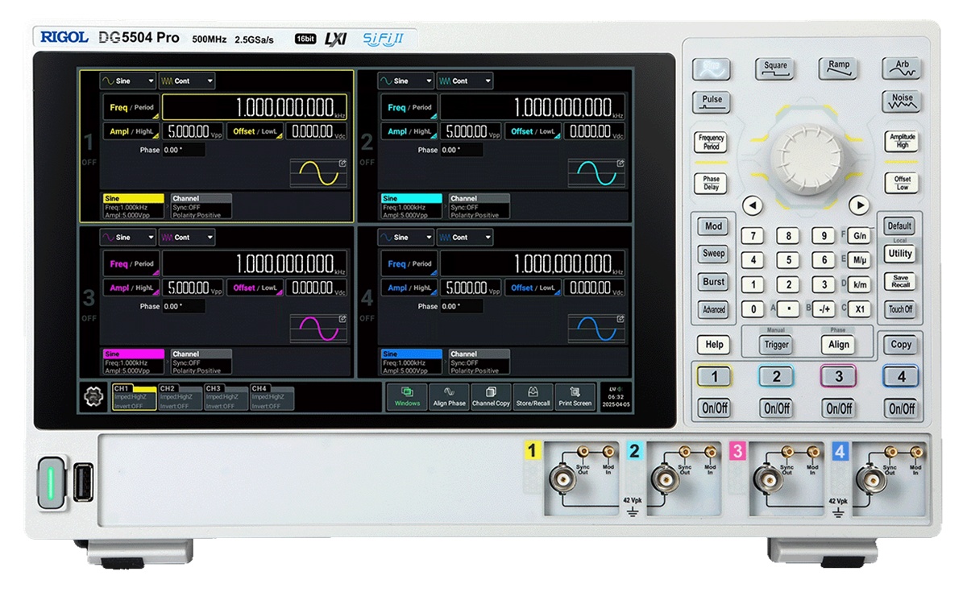The width and height of the screenshot is (967, 592).
Task: Expand the blue channel 4 waveform preview
Action: coord(620,320)
